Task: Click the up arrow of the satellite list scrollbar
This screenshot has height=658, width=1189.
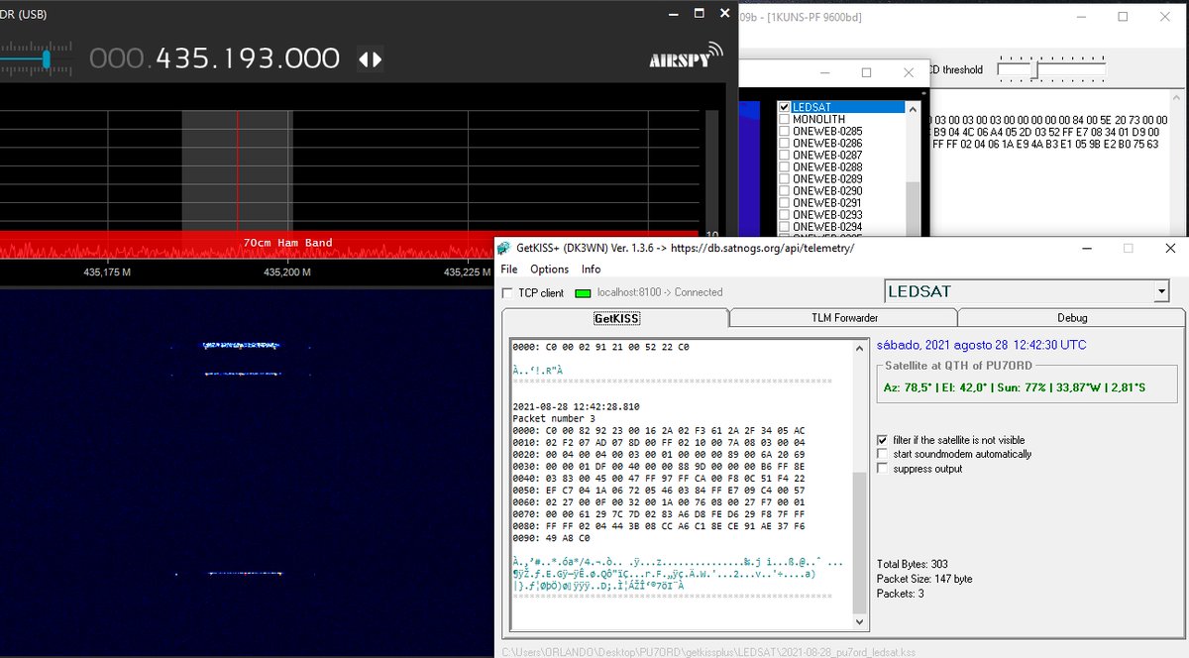Action: click(914, 108)
